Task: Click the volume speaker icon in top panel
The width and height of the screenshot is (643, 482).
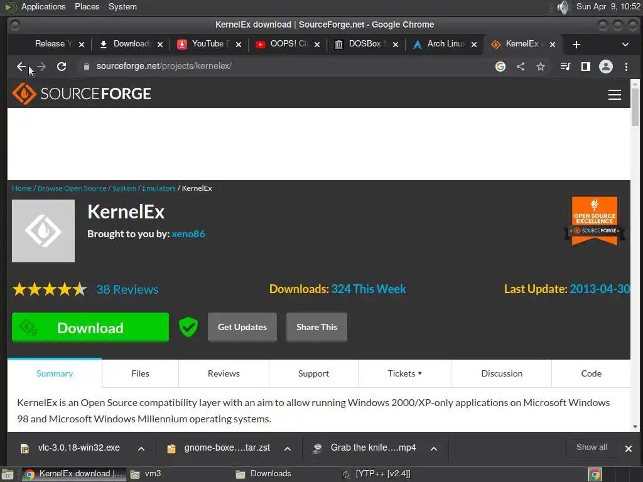Action: click(564, 7)
